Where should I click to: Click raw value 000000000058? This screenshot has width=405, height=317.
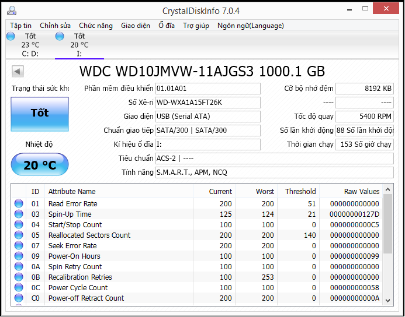[x=354, y=288]
